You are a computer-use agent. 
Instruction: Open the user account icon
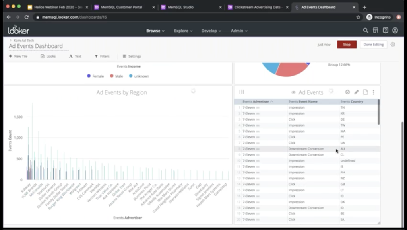[x=395, y=31]
